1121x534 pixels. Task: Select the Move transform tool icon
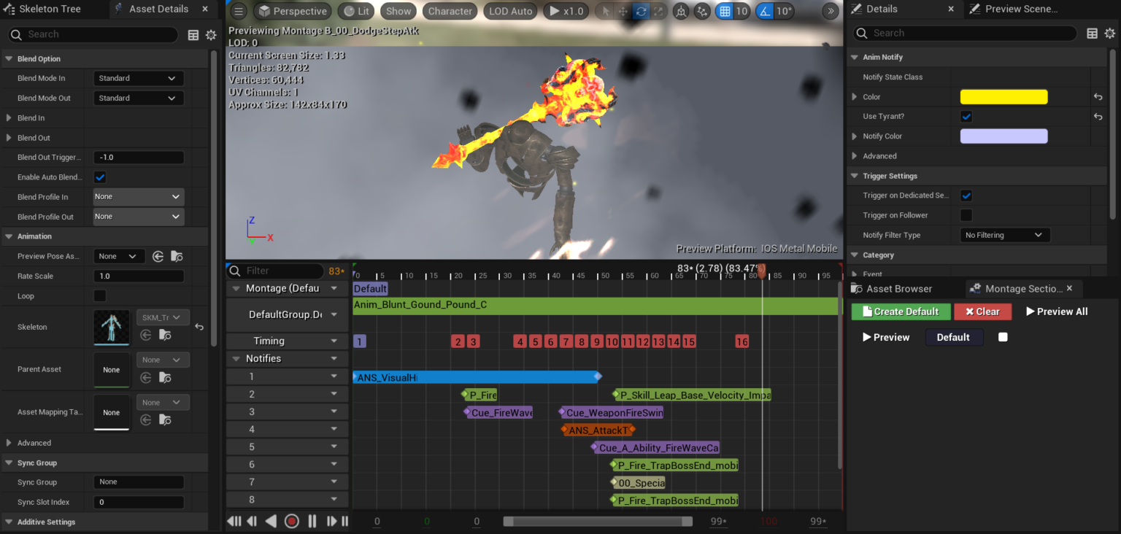(x=623, y=11)
